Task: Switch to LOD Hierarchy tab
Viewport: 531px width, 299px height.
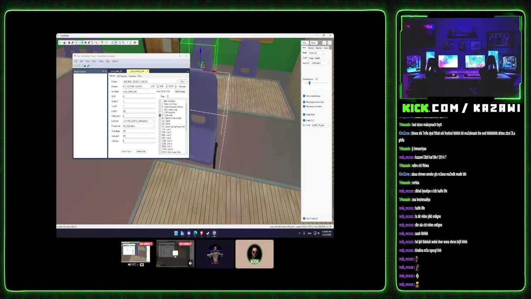Action: click(x=122, y=76)
